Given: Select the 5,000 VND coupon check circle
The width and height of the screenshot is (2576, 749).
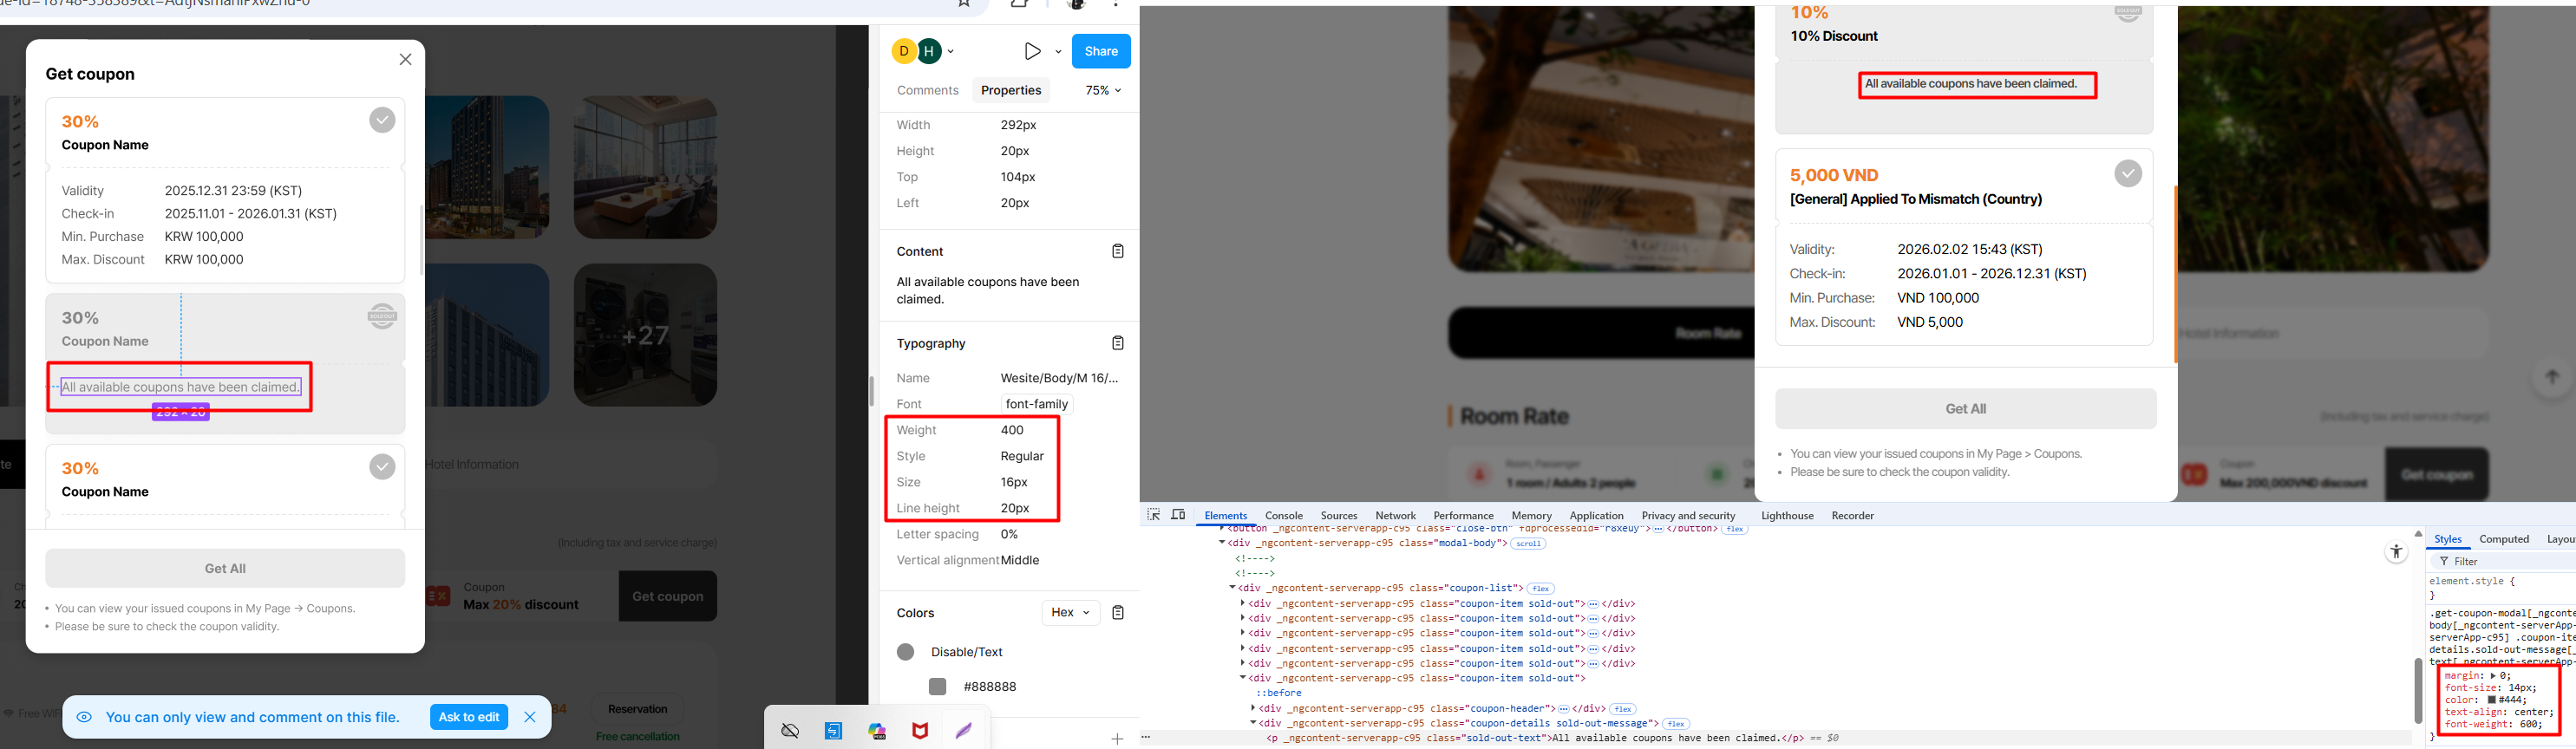Looking at the screenshot, I should pyautogui.click(x=2128, y=173).
